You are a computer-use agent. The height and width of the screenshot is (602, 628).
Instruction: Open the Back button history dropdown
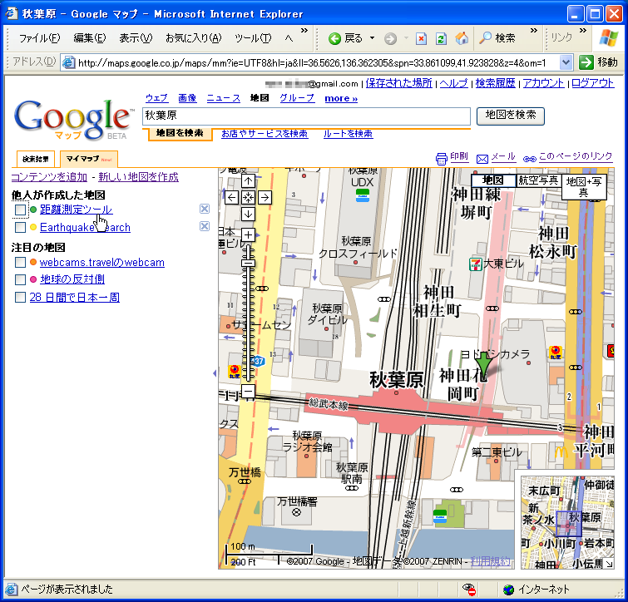[x=372, y=38]
